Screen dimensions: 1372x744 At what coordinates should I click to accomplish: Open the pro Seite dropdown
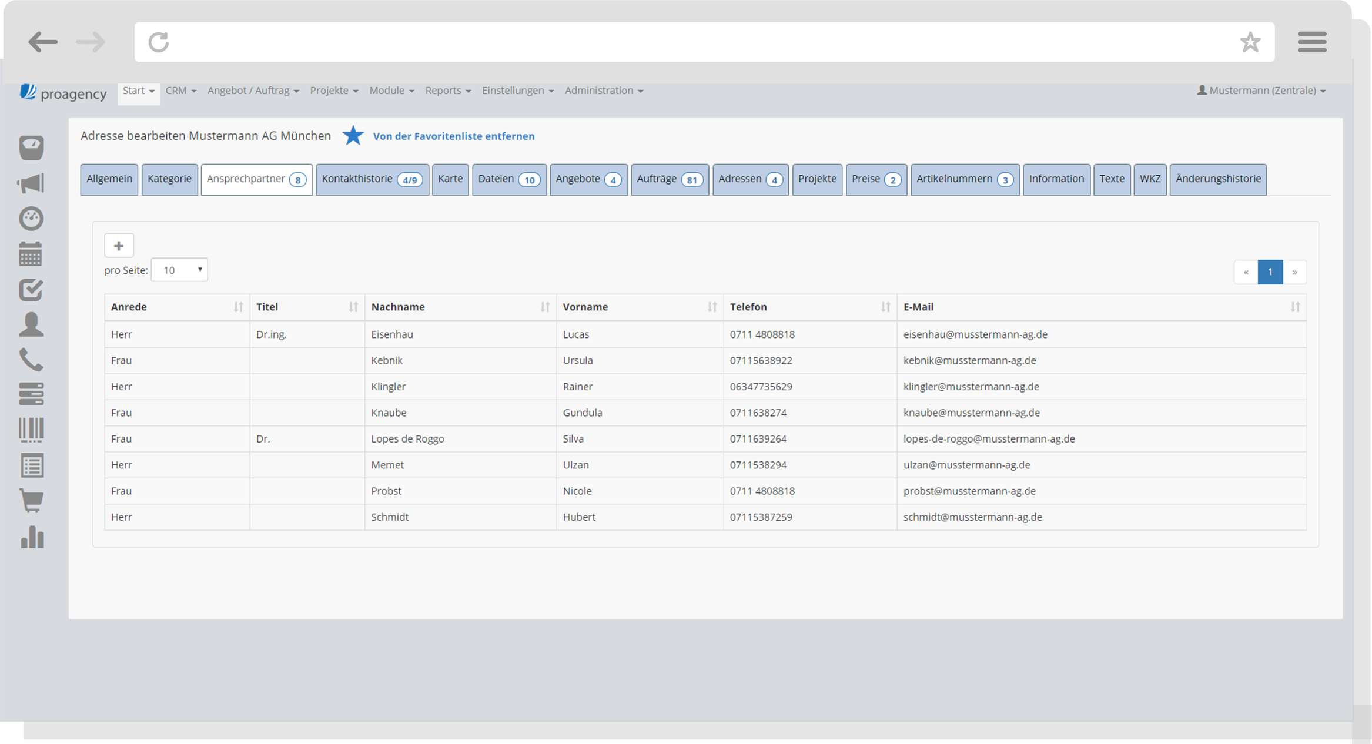tap(179, 270)
